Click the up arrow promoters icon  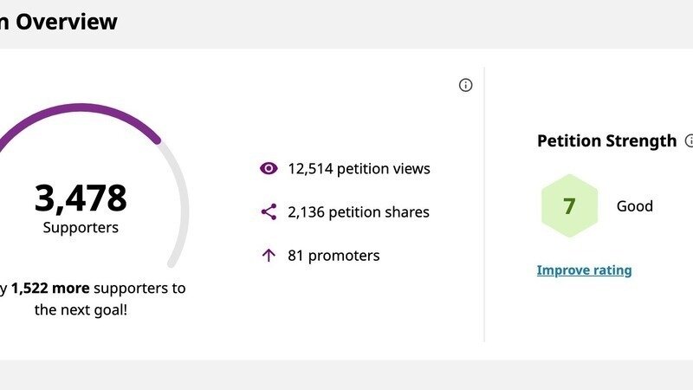(x=269, y=255)
